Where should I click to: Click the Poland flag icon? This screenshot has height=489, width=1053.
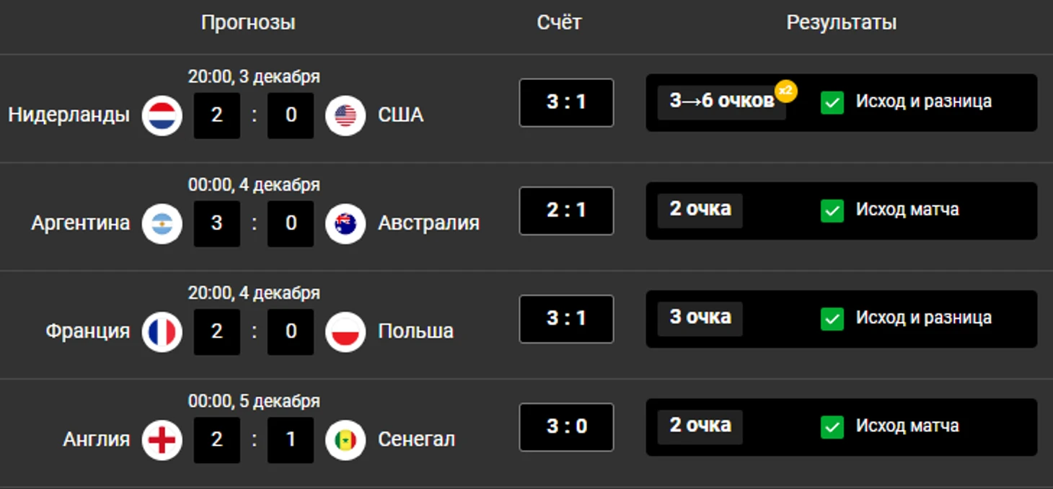click(x=345, y=332)
